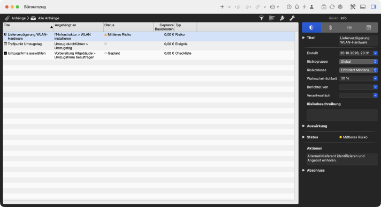Click the pin icon in view bar
The image size is (381, 207).
tap(282, 18)
